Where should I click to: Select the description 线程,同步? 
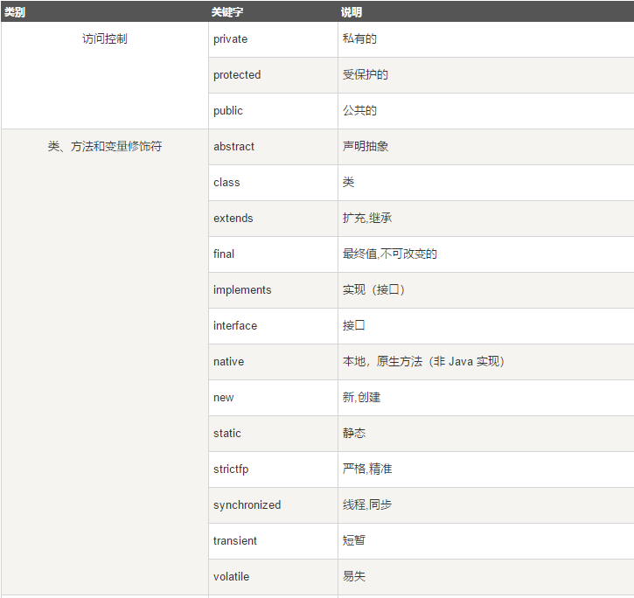click(x=367, y=504)
